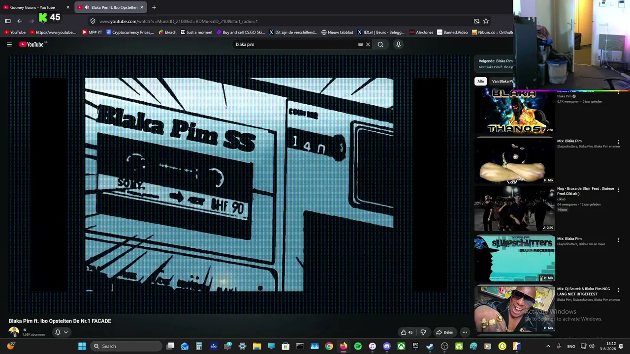This screenshot has width=630, height=354.
Task: Open the more actions three-dot button
Action: pos(464,332)
